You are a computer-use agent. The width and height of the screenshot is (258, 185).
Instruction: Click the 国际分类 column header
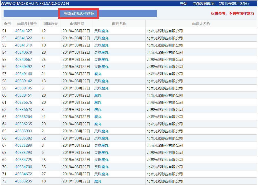pyautogui.click(x=51, y=24)
